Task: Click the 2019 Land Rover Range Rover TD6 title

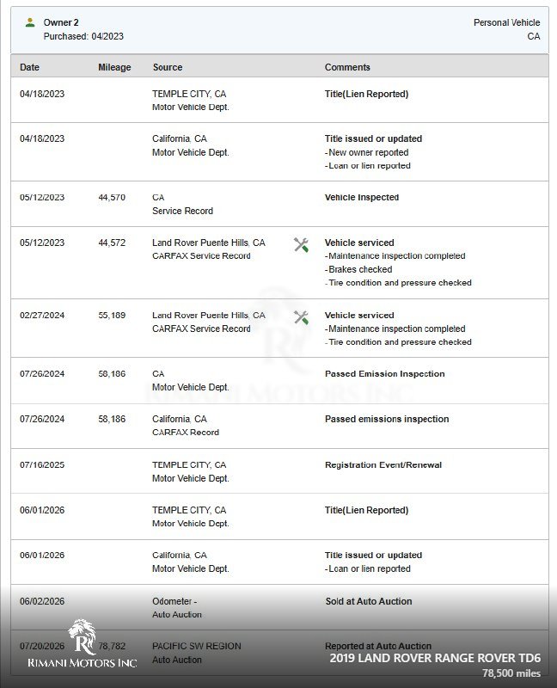Action: [435, 658]
